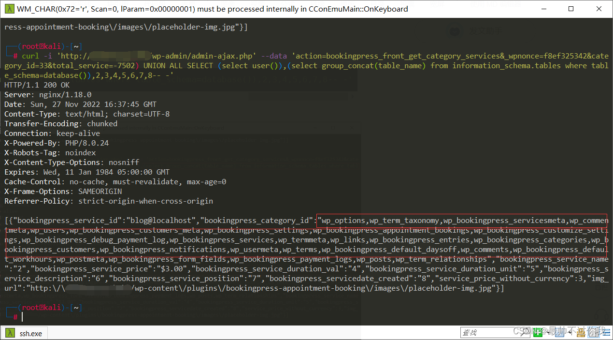Click Cache-Control header line
613x340 pixels.
click(x=115, y=182)
